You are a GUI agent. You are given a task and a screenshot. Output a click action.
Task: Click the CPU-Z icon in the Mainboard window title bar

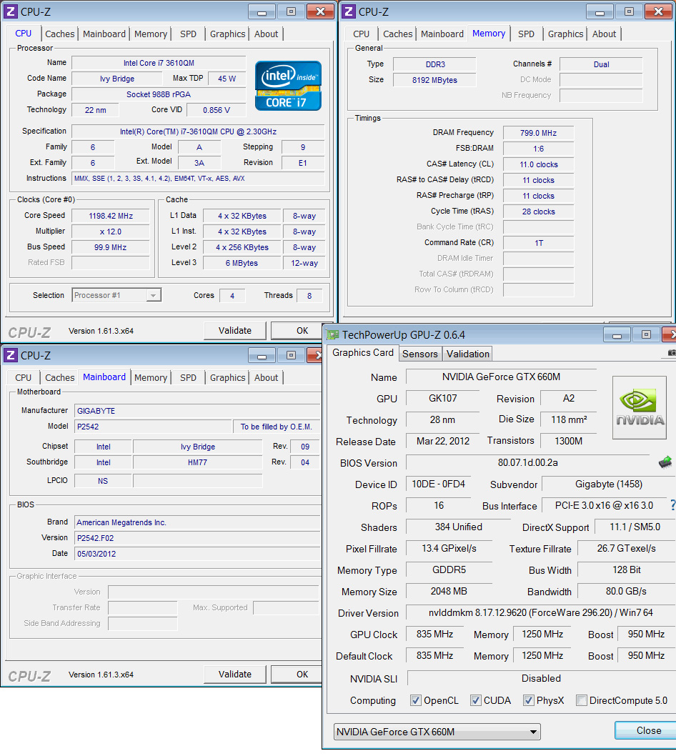11,355
